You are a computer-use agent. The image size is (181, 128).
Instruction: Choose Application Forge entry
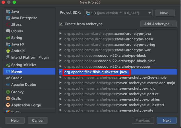tap(29, 105)
